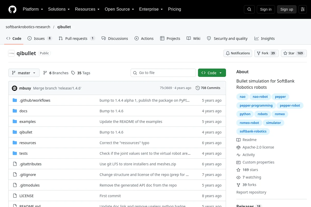Open the commit history clock icon
The height and width of the screenshot is (207, 311).
click(x=198, y=88)
